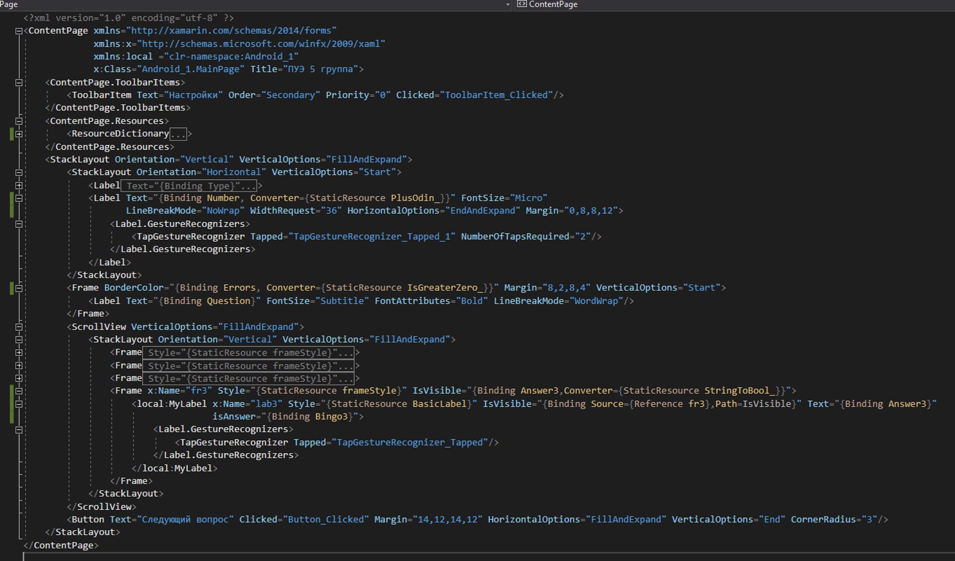Expand the collapsed ResourceDictionary node

click(x=19, y=134)
